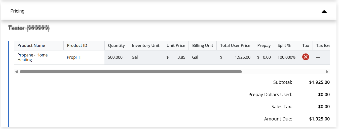The width and height of the screenshot is (339, 129).
Task: Click the Total User Price column header
Action: pos(235,45)
